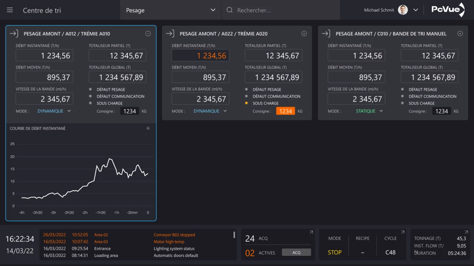
Task: Open the Tonnage panel arrow icon
Action: tap(466, 233)
